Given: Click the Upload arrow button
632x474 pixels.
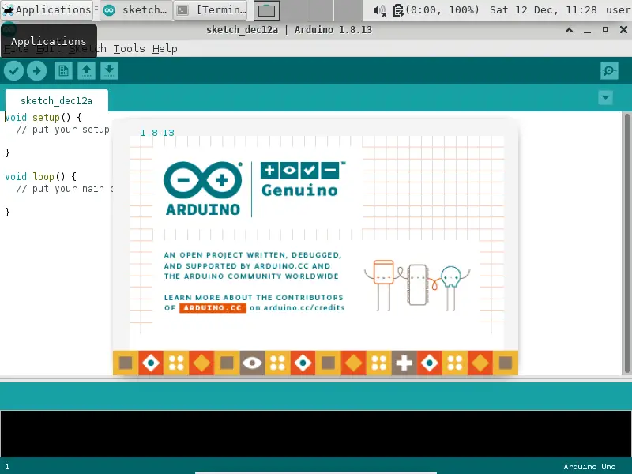Looking at the screenshot, I should [x=36, y=71].
